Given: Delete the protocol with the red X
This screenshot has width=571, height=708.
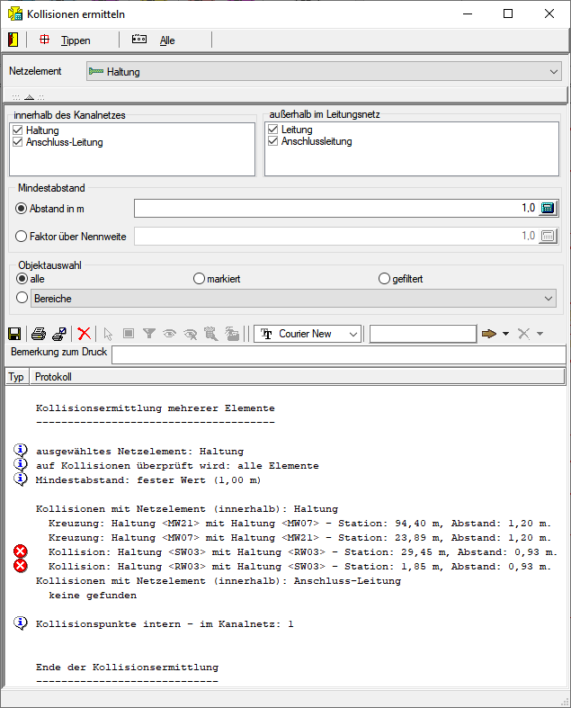Looking at the screenshot, I should click(x=85, y=334).
